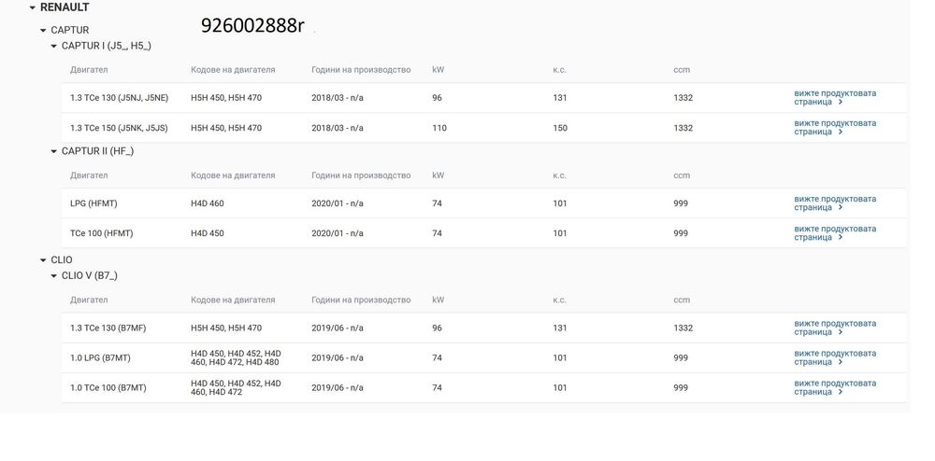Image resolution: width=935 pixels, height=461 pixels.
Task: Click engine 1.3 TCe 150 (J5NK, J5JS)
Action: [x=119, y=128]
